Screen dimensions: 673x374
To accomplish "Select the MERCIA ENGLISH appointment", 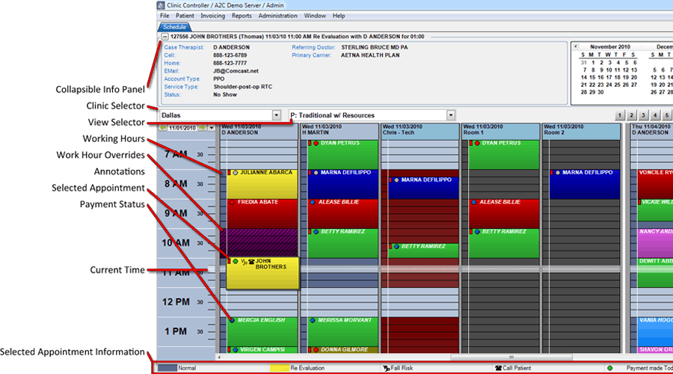I will click(x=262, y=332).
